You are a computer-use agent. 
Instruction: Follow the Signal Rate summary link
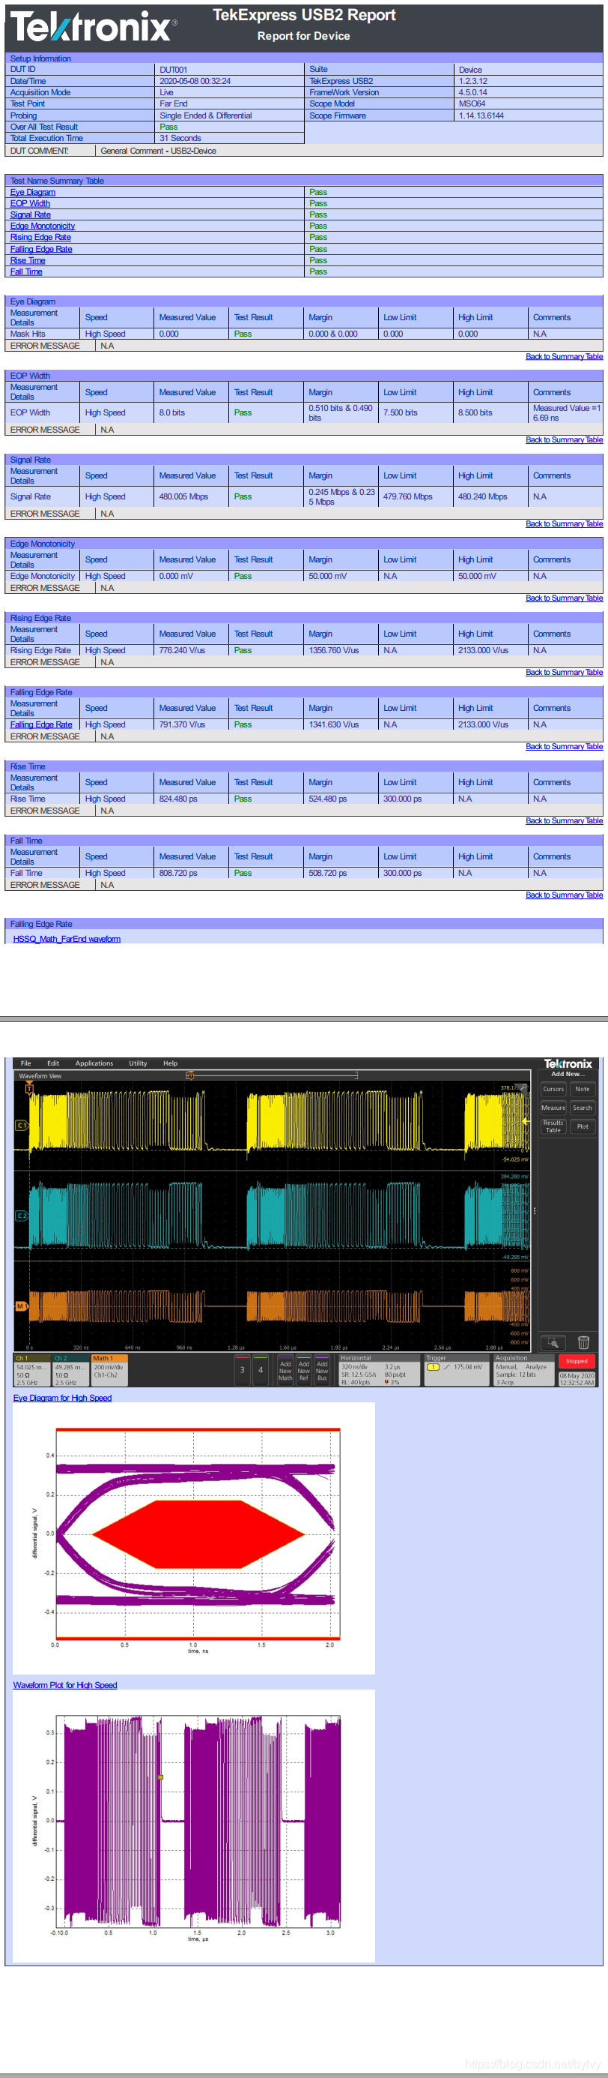tap(31, 214)
